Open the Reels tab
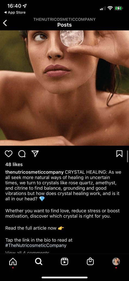 [64, 262]
